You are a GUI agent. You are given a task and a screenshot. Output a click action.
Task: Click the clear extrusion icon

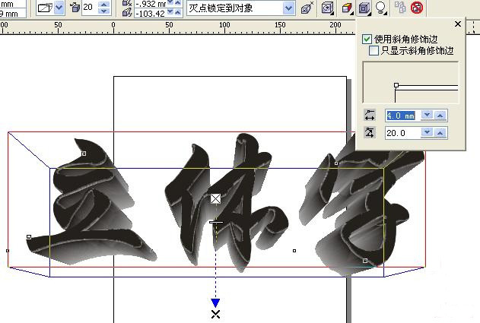(417, 8)
